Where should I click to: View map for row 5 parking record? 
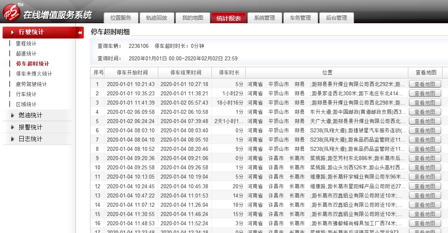[425, 121]
